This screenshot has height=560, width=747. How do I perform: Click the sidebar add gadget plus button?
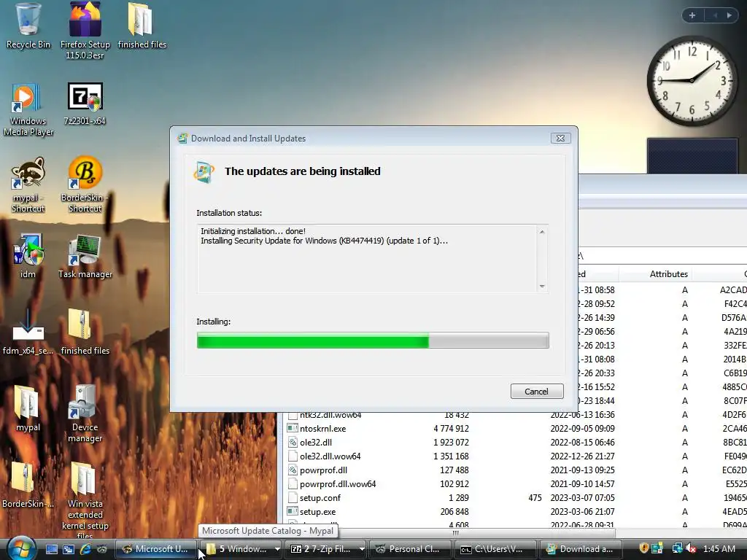692,15
